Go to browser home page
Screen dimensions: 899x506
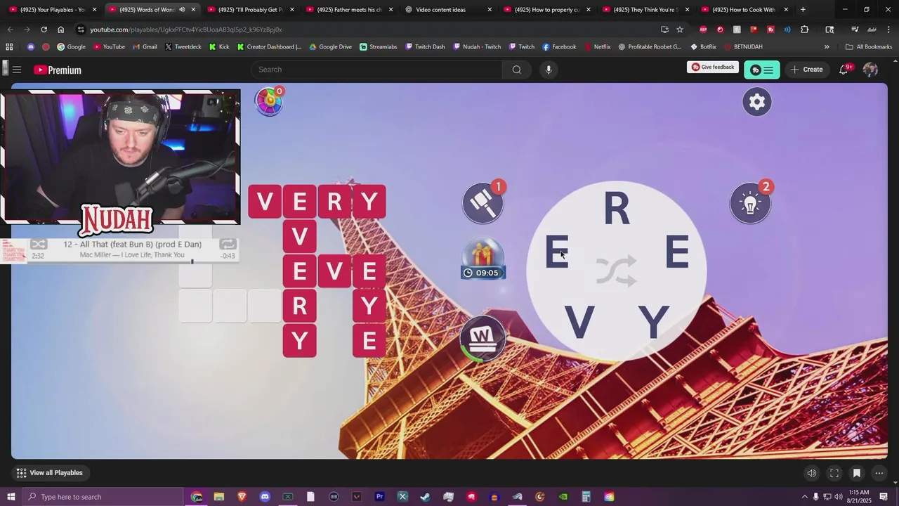(60, 30)
